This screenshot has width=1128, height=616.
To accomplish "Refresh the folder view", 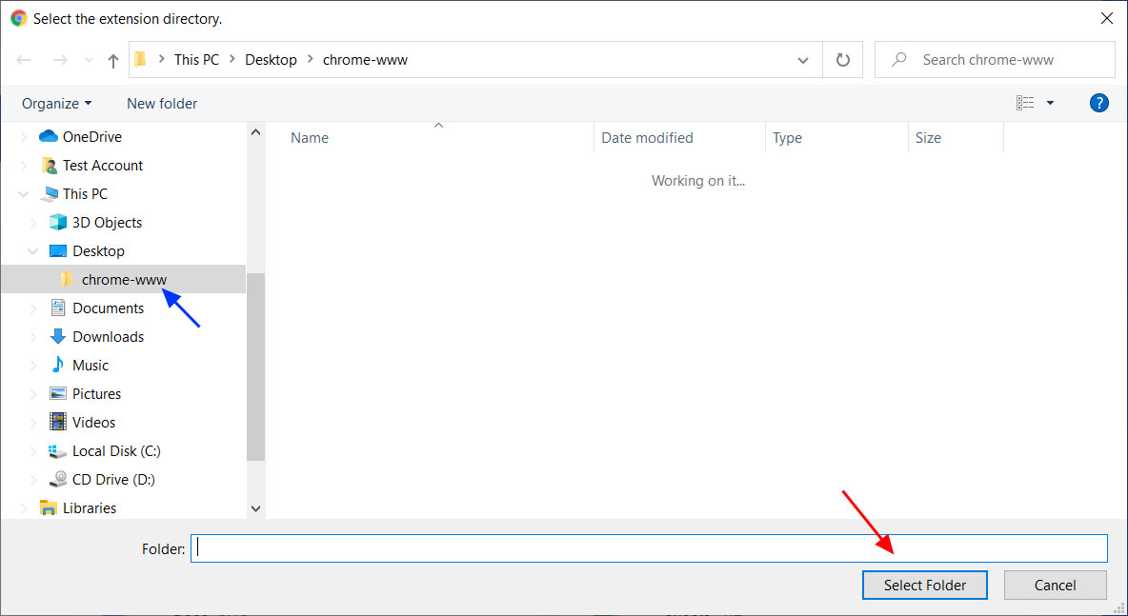I will (843, 59).
